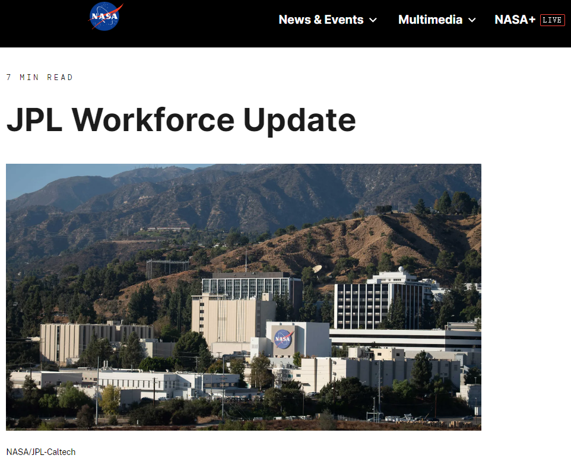
Task: Go to the NASA+ link
Action: click(515, 20)
